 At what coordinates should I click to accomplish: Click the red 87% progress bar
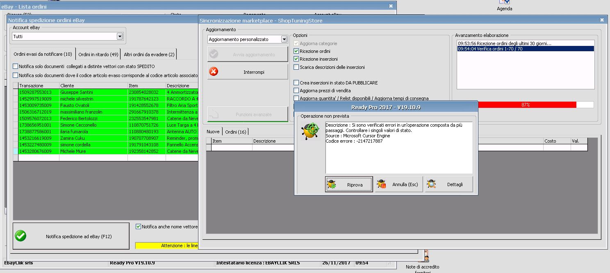coord(527,105)
